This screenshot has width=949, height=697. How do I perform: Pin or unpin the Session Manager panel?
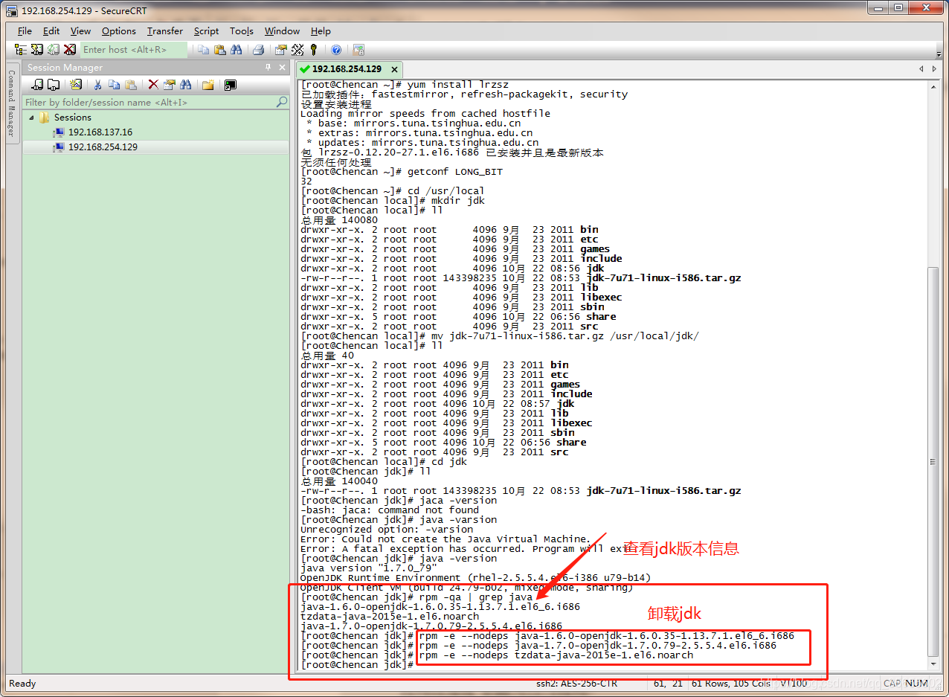pos(268,68)
